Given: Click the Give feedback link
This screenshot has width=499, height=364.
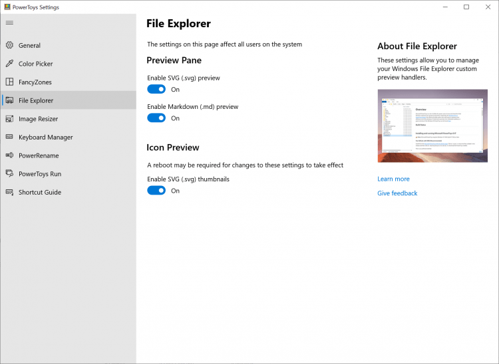Looking at the screenshot, I should (x=397, y=193).
